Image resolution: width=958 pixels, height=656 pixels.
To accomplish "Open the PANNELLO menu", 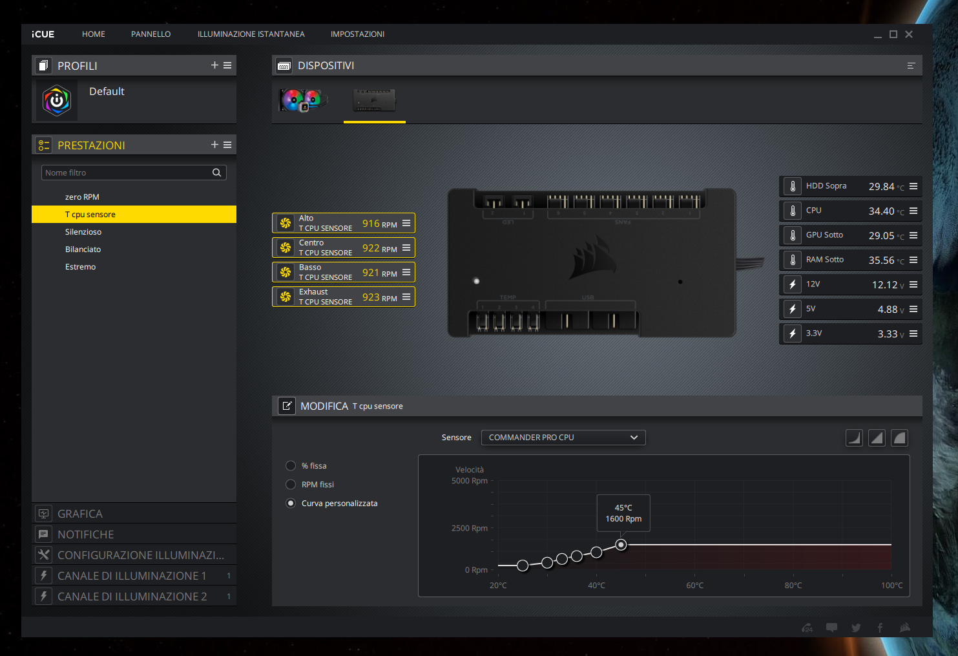I will coord(151,34).
